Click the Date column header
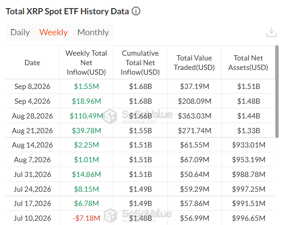 click(x=32, y=63)
